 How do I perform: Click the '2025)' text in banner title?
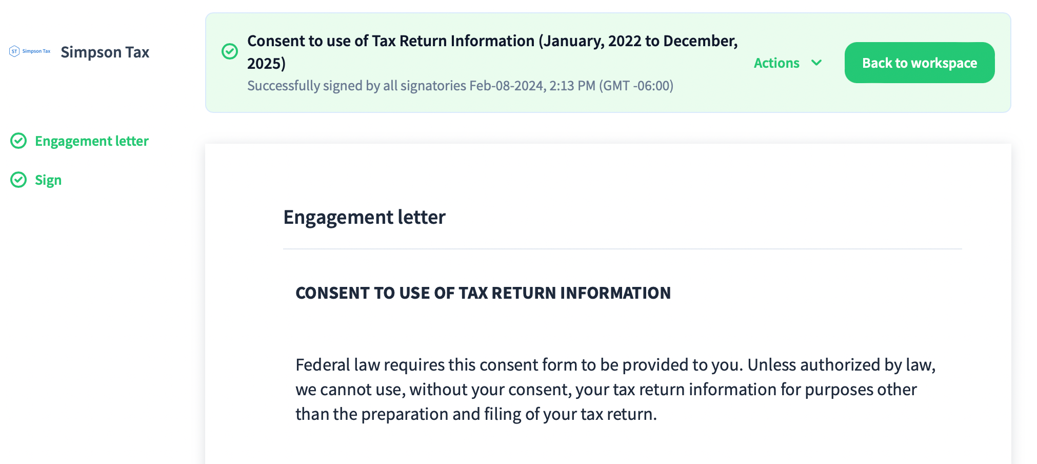click(x=266, y=63)
